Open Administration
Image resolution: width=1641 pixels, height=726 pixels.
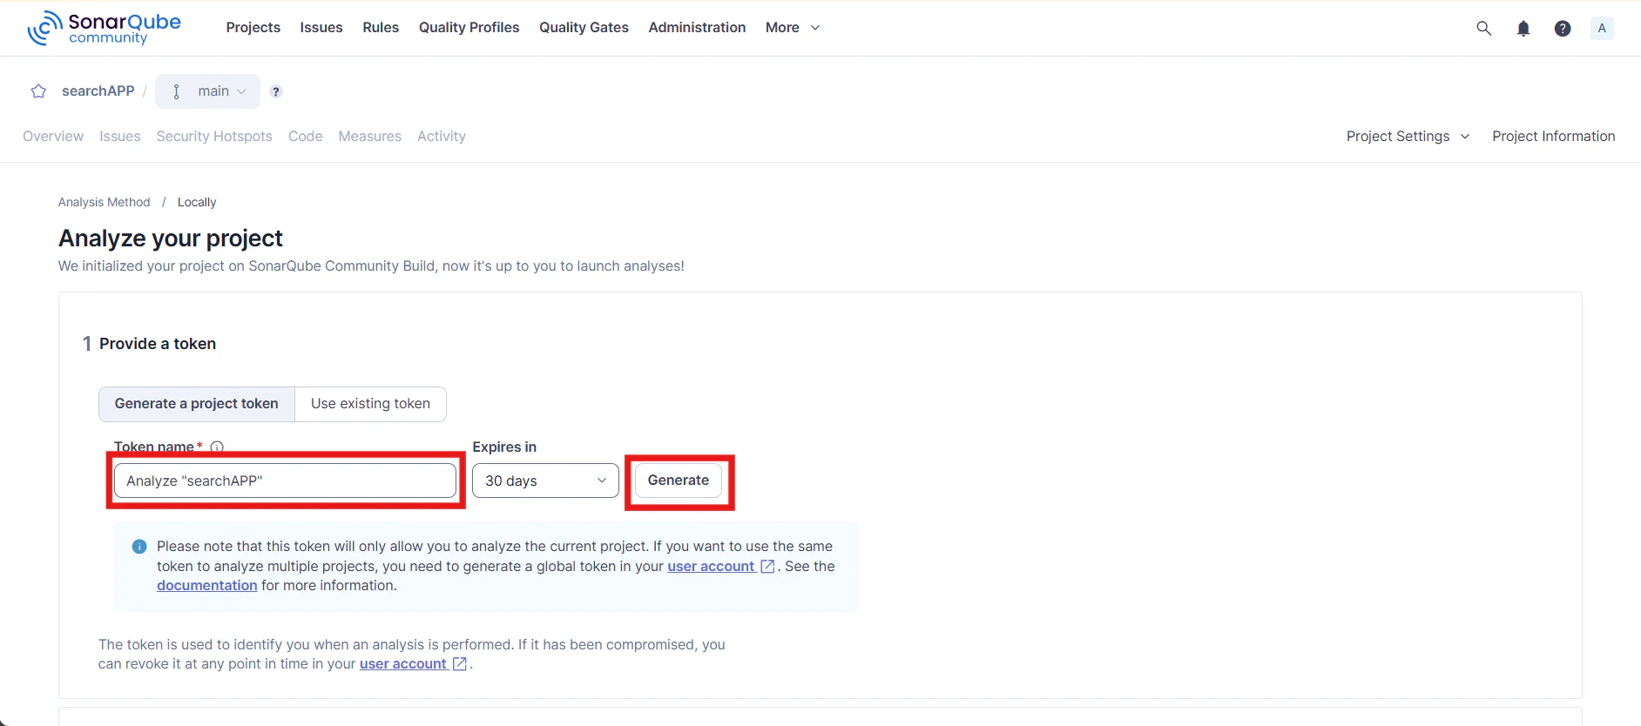tap(697, 28)
